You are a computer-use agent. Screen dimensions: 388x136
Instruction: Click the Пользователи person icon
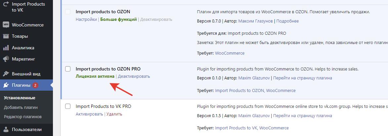coord(6,129)
